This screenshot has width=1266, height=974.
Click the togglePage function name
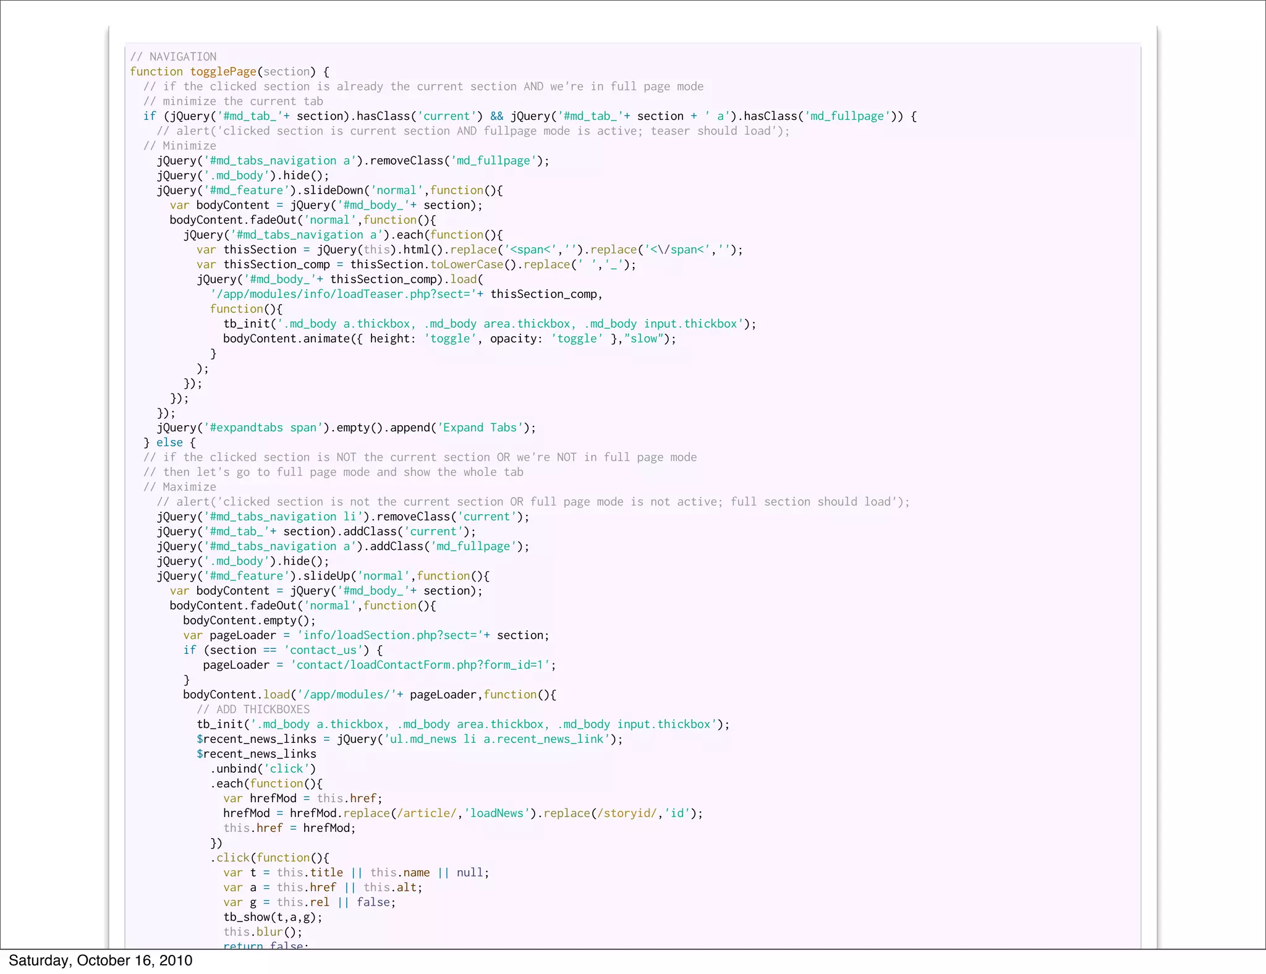point(223,72)
